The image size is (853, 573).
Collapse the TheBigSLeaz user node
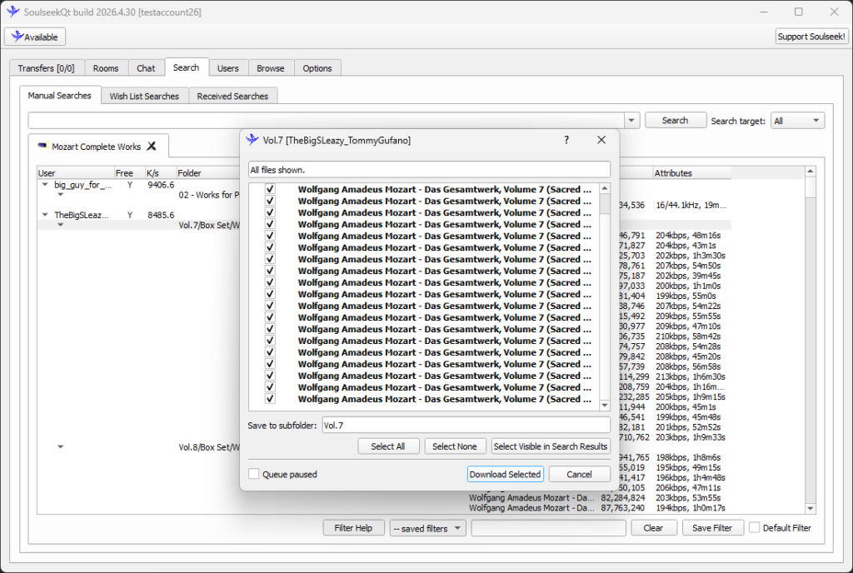pos(45,215)
